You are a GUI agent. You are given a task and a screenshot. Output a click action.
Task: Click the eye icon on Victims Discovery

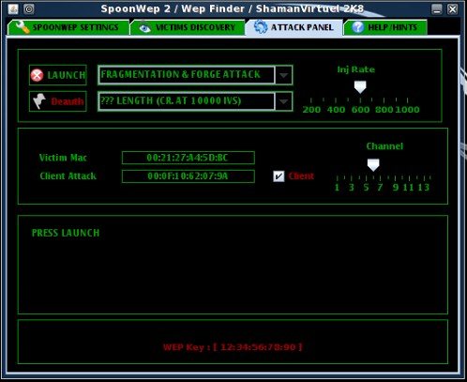coord(144,28)
